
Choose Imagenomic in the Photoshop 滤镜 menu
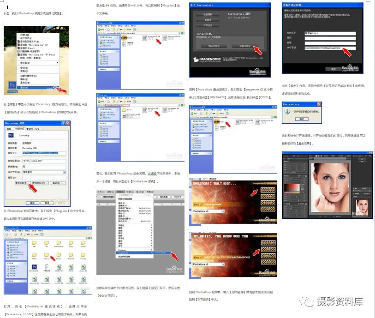(134, 252)
